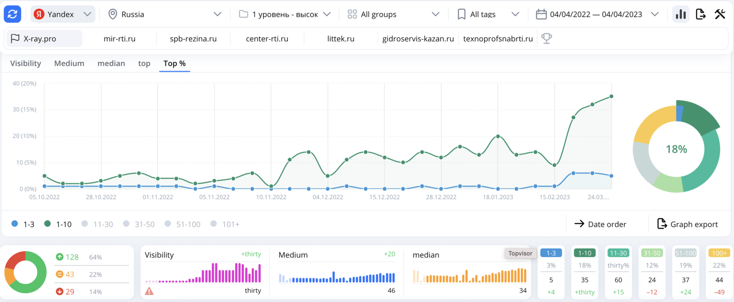The height and width of the screenshot is (302, 734).
Task: Click the Graph export file icon
Action: point(662,224)
